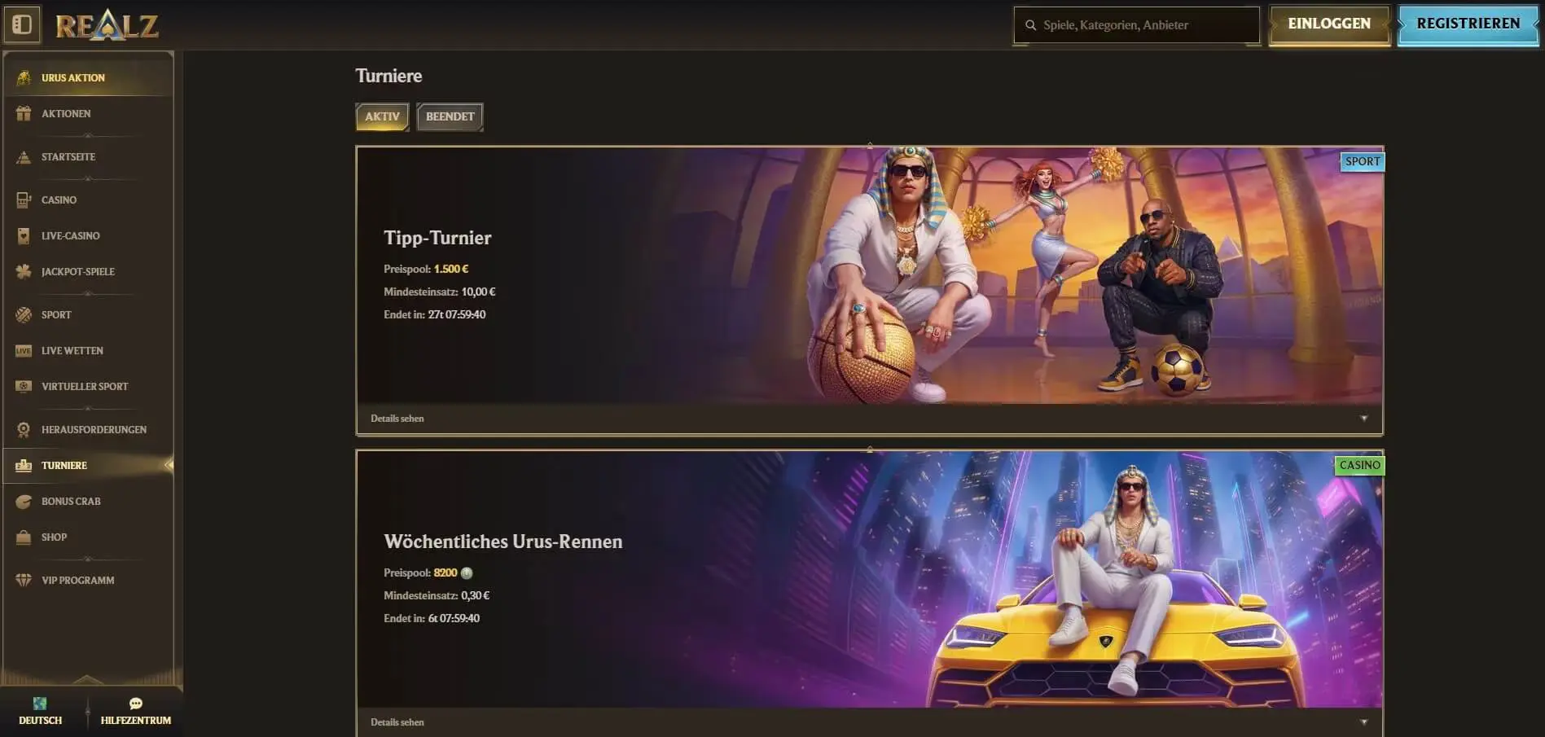The width and height of the screenshot is (1545, 737).
Task: Open the Hilfezentrum chat icon
Action: pos(136,704)
